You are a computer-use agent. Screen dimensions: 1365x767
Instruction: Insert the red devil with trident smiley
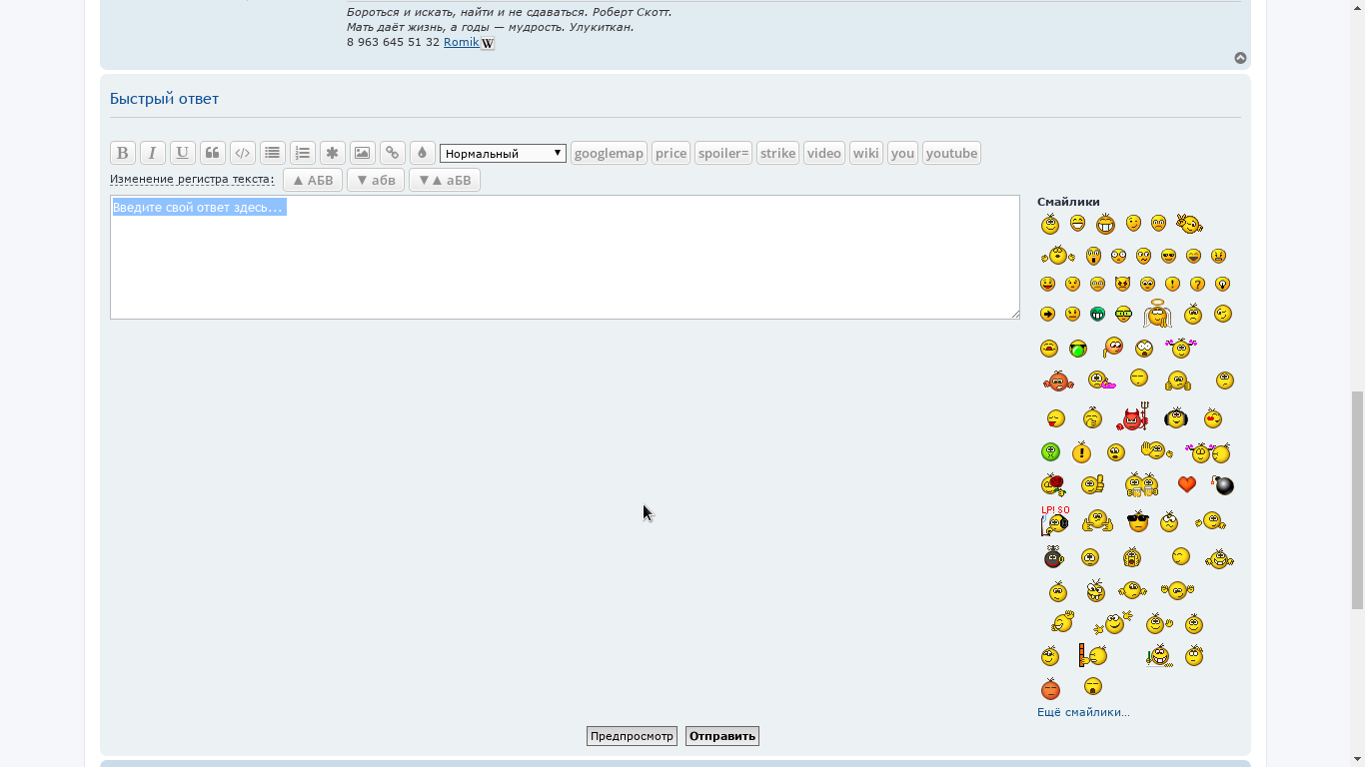pyautogui.click(x=1133, y=417)
